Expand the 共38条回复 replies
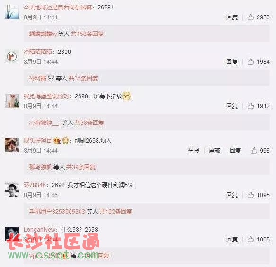Image resolution: width=276 pixels, height=267 pixels. (x=89, y=122)
